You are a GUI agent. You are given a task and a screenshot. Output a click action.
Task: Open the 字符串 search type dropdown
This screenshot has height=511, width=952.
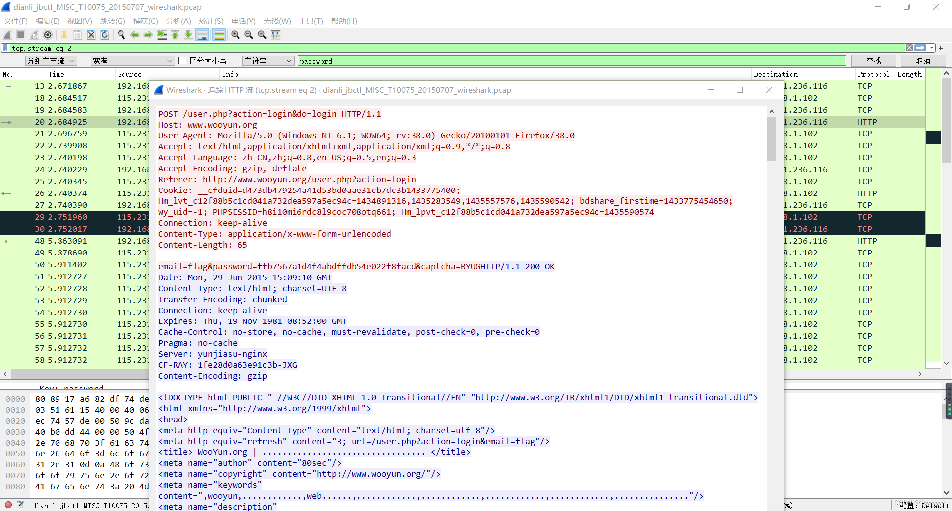(x=268, y=61)
